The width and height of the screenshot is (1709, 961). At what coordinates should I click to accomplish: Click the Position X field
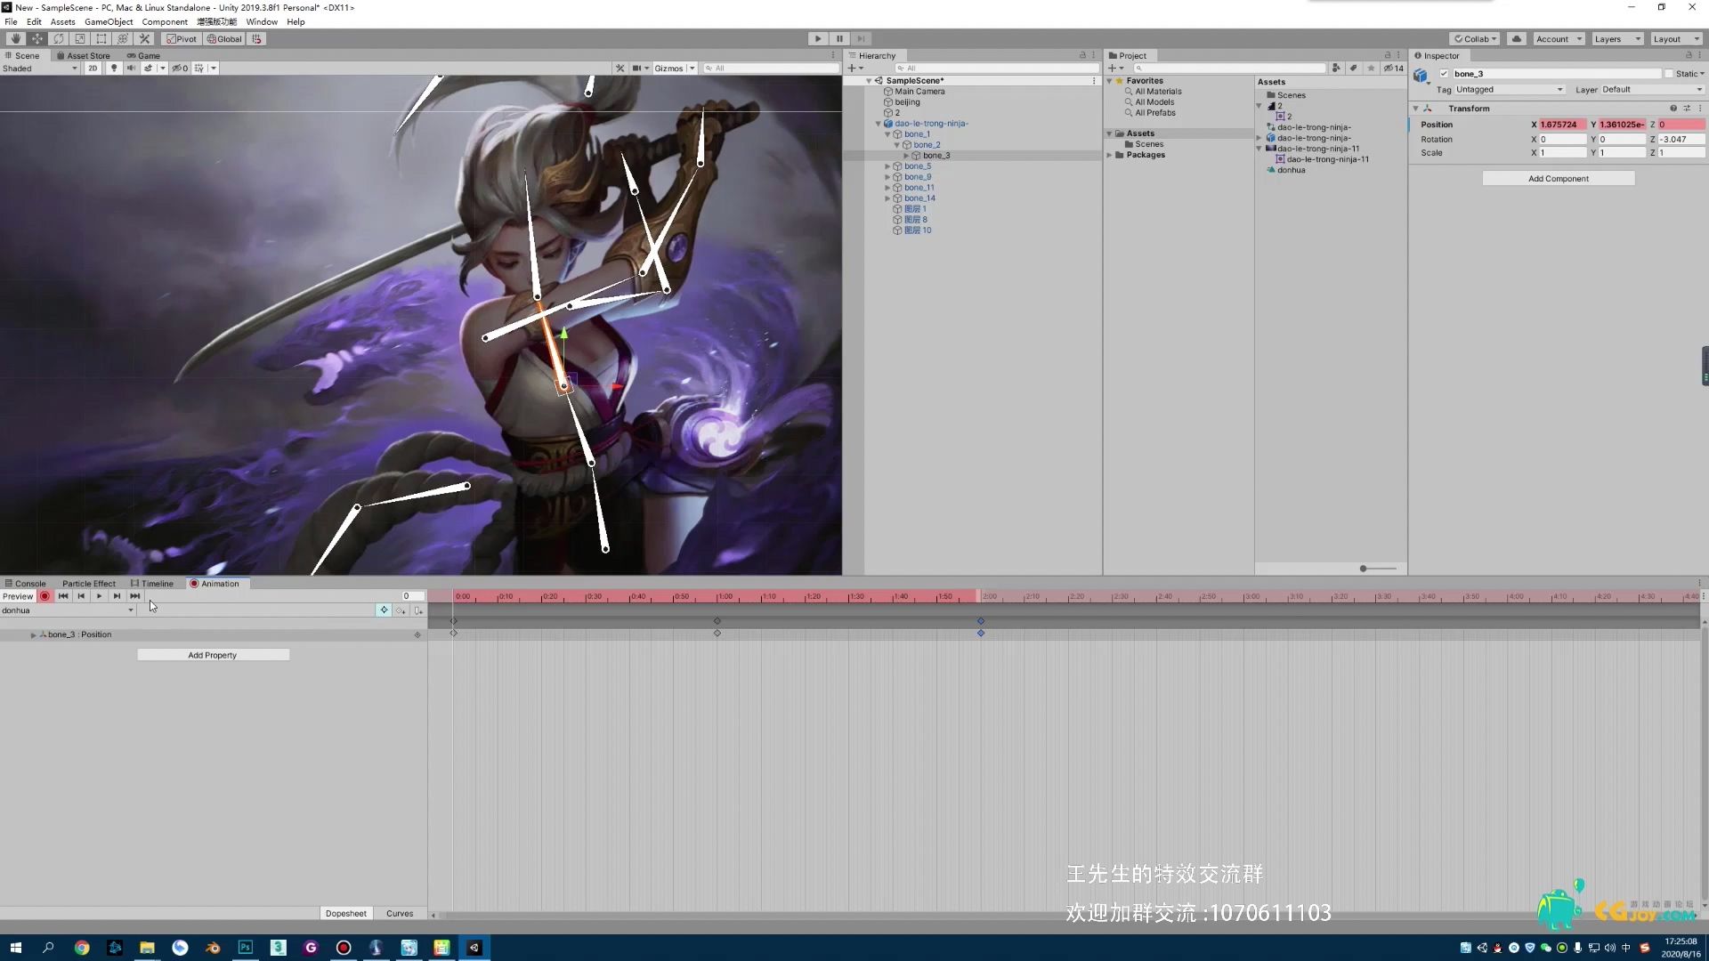[x=1562, y=125]
